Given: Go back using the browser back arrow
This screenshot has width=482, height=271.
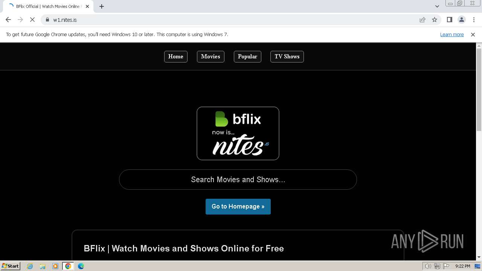Looking at the screenshot, I should point(8,20).
